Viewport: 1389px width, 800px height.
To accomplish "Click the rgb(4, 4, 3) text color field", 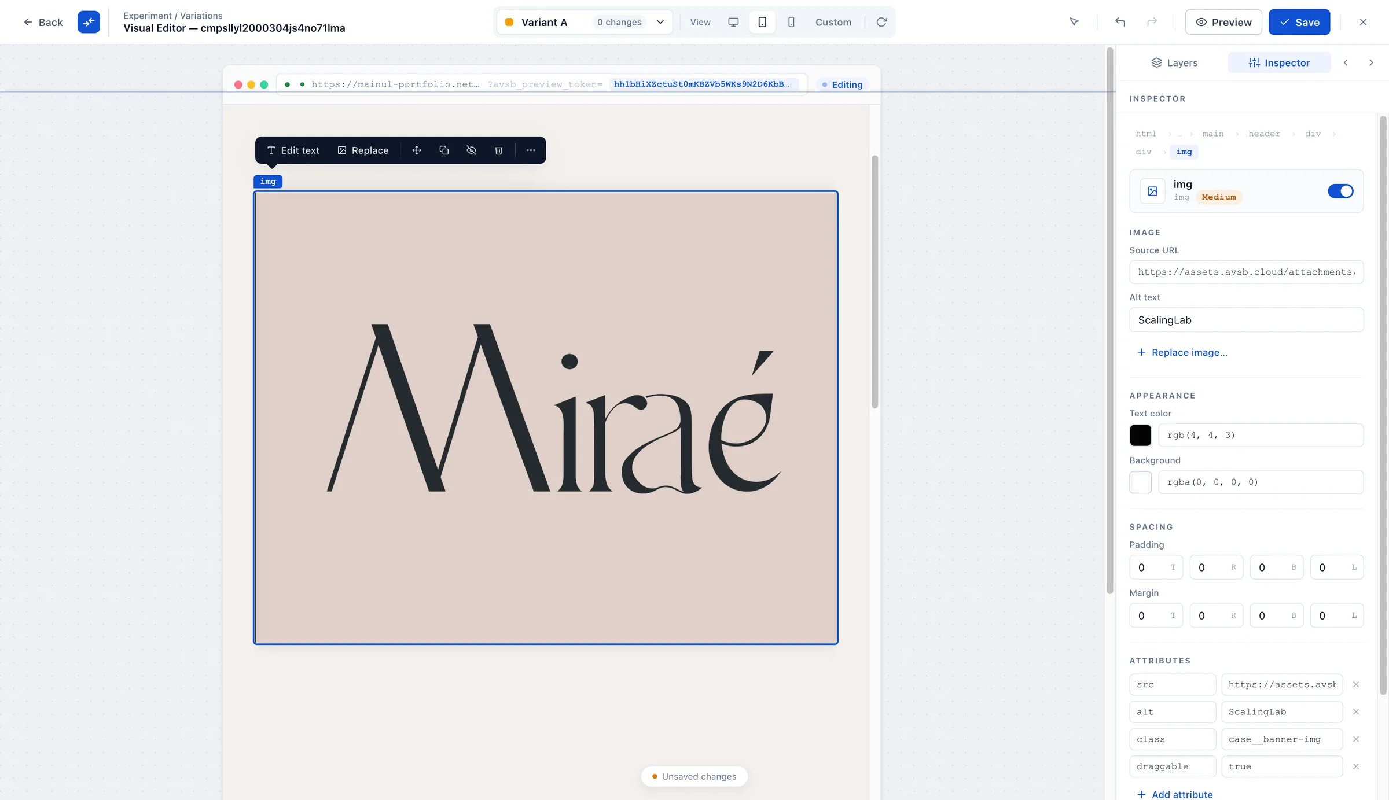I will pos(1261,435).
